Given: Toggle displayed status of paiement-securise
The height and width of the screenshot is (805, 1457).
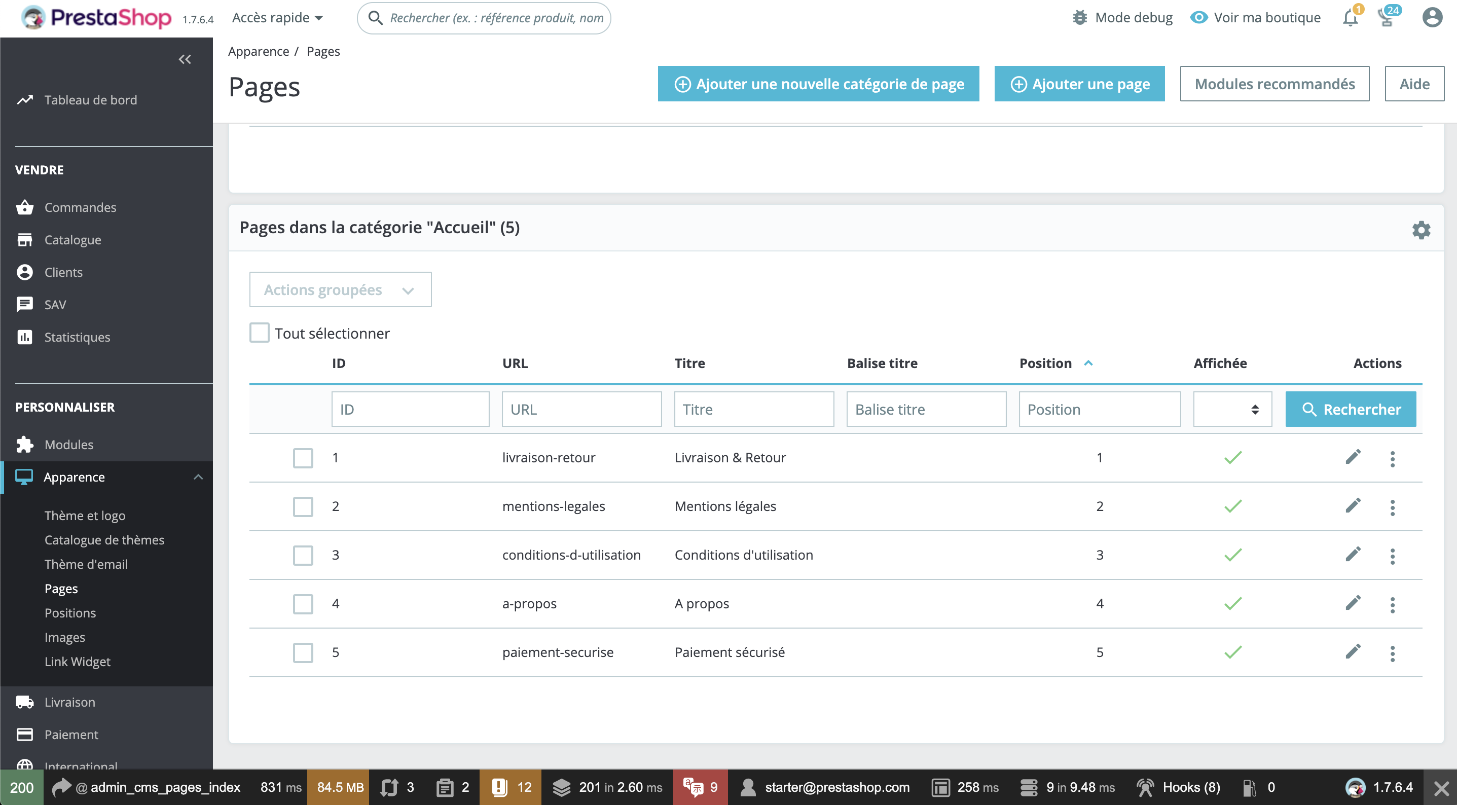Looking at the screenshot, I should point(1232,652).
